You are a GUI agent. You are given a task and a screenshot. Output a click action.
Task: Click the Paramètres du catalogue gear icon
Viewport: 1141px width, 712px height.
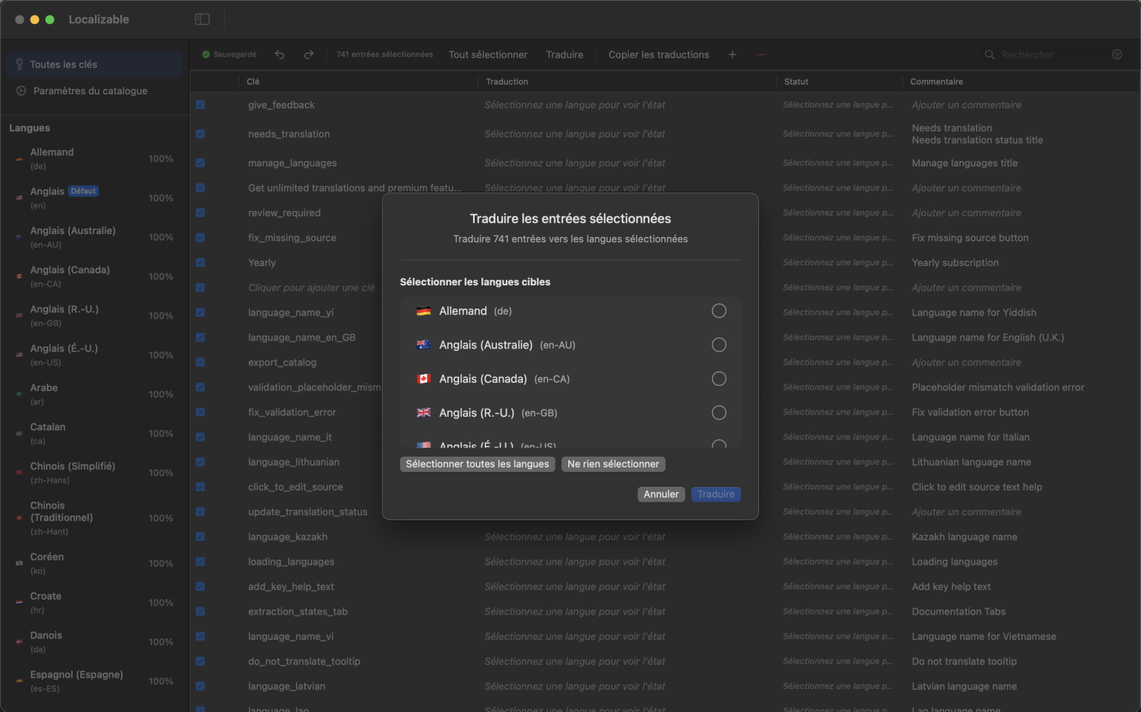coord(21,91)
